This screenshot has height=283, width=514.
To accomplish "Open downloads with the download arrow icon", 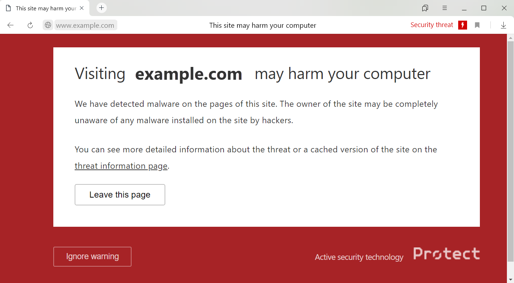I will pyautogui.click(x=503, y=25).
